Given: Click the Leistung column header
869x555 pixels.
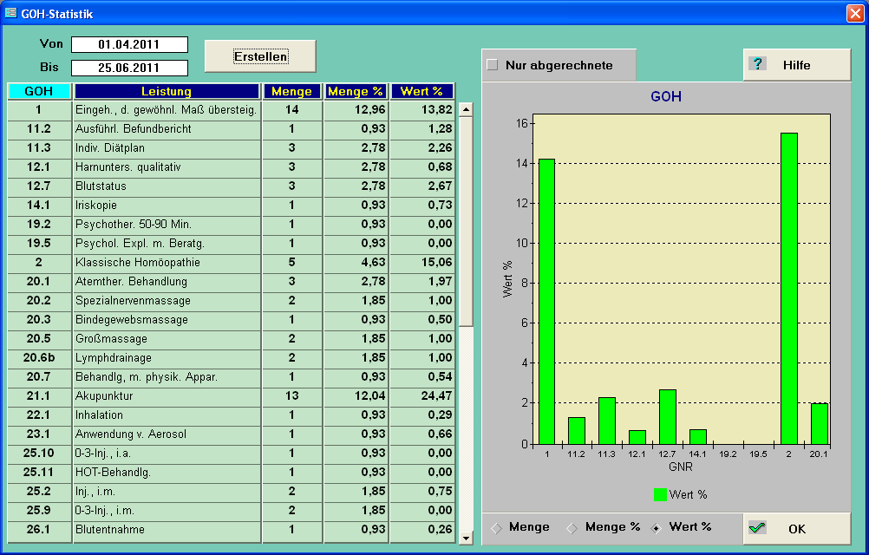Looking at the screenshot, I should [165, 90].
